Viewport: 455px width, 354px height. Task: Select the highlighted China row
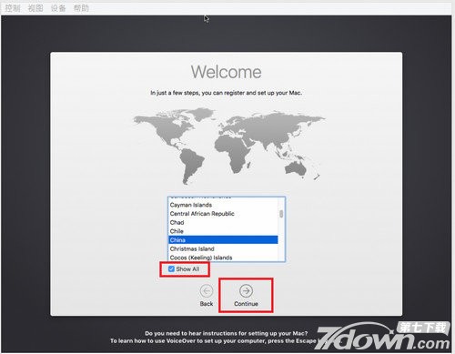tap(223, 240)
